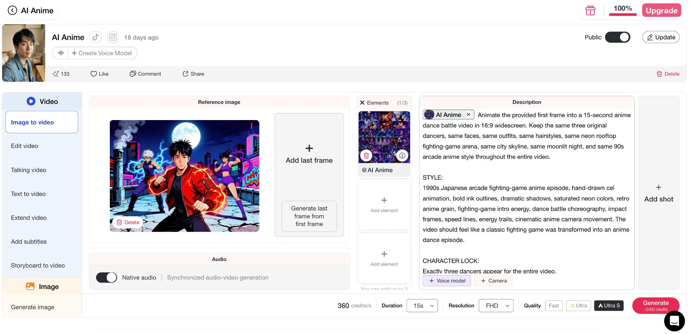
Task: Open the Resolution FHD dropdown
Action: pos(496,305)
